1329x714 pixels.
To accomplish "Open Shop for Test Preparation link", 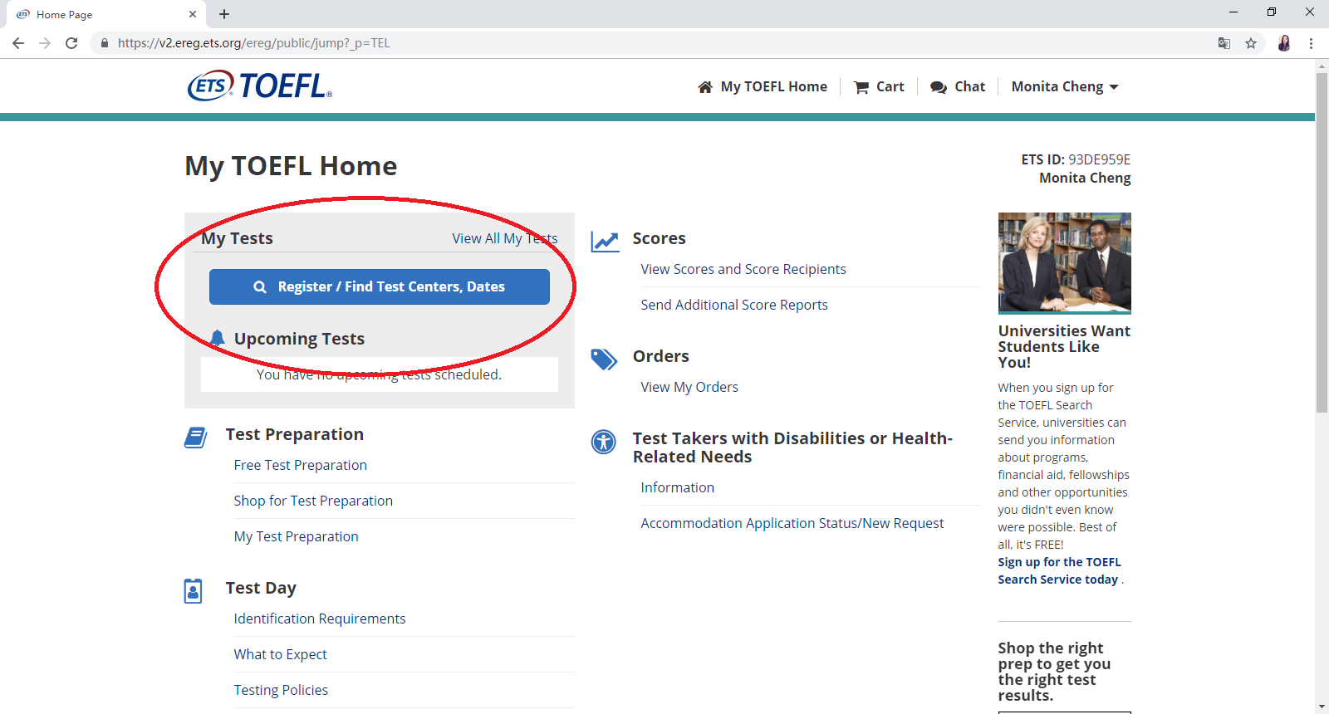I will click(313, 501).
